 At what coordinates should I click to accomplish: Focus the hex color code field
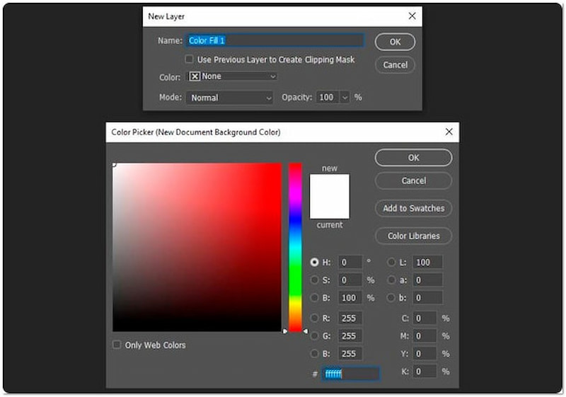point(350,374)
